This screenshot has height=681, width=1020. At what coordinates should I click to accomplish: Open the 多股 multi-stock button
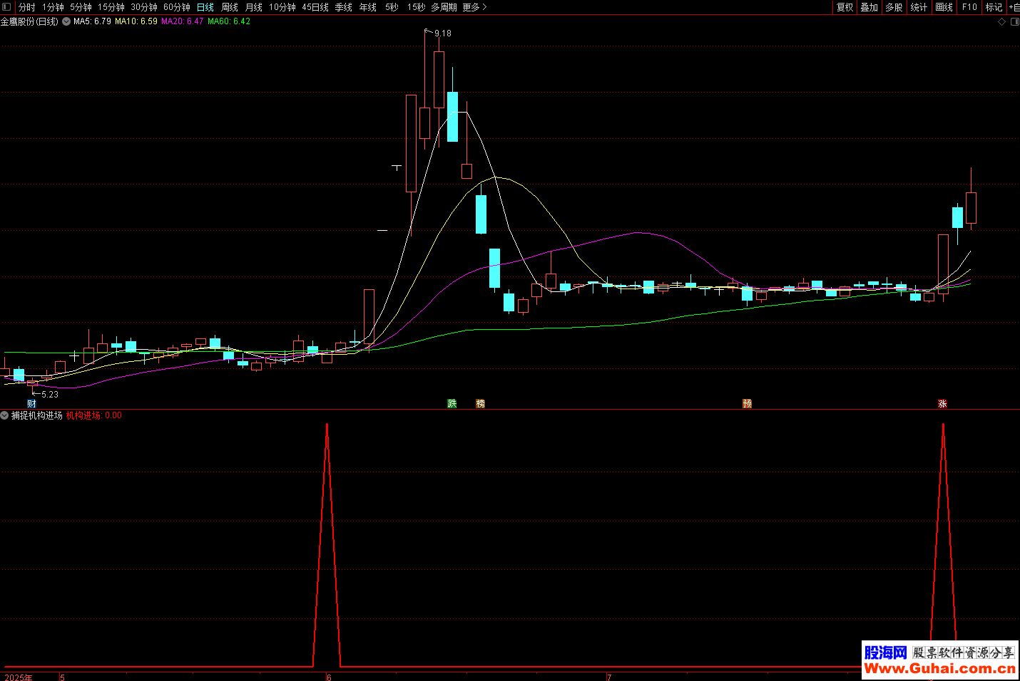pos(894,7)
